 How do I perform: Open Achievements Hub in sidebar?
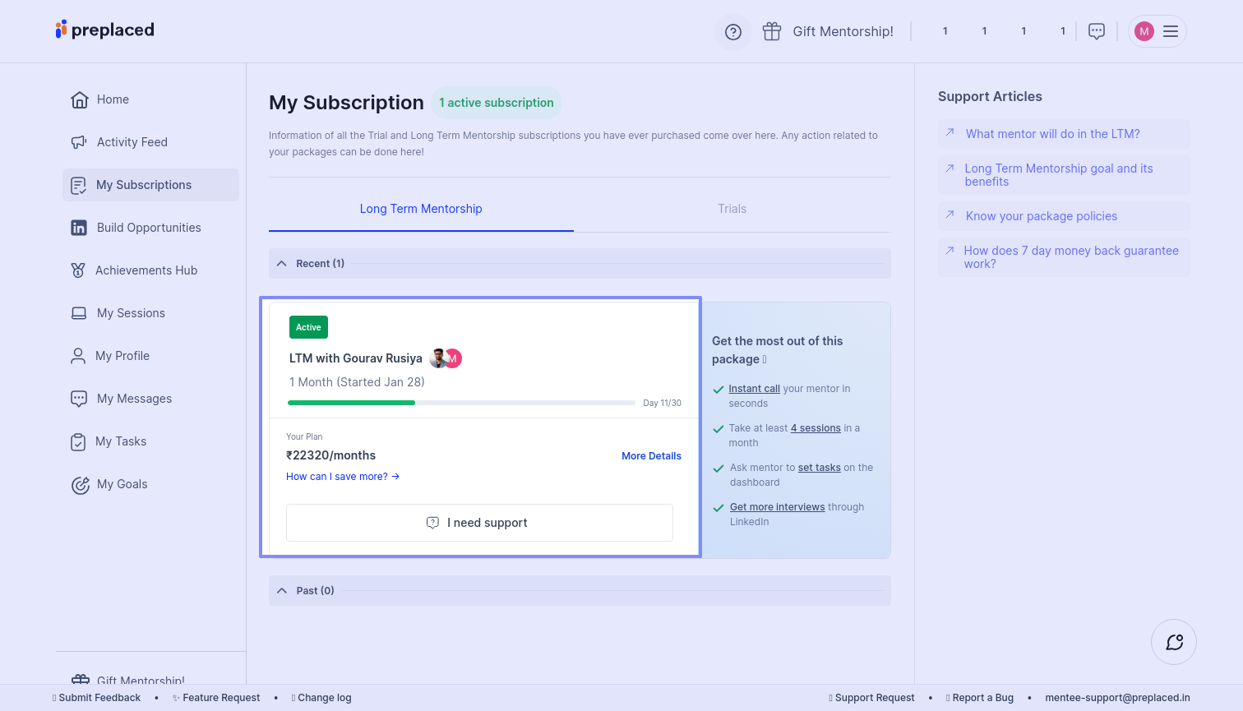(x=146, y=270)
